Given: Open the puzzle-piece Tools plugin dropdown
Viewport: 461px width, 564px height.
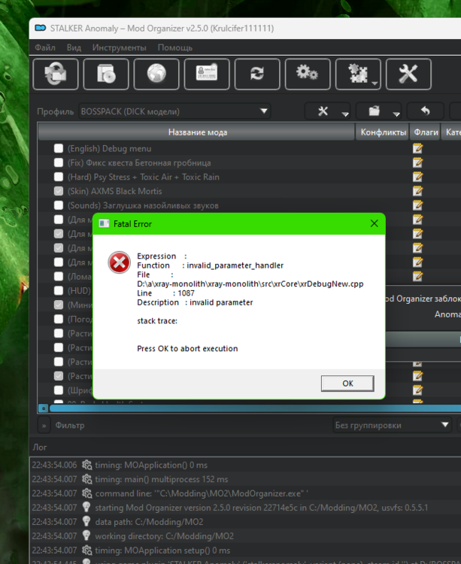Looking at the screenshot, I should click(x=358, y=74).
